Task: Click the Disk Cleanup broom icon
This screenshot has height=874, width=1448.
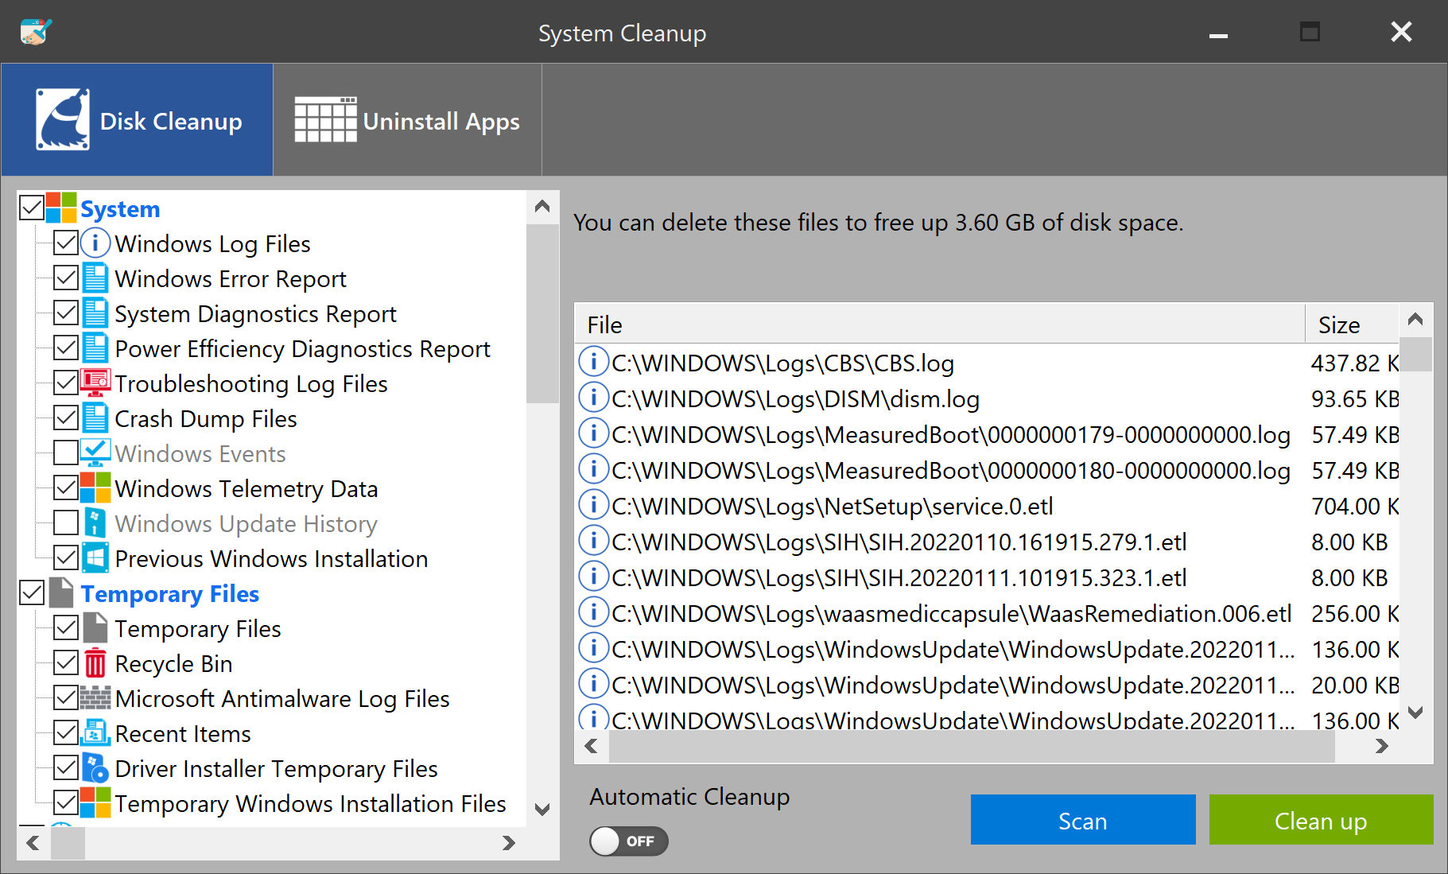Action: tap(63, 119)
